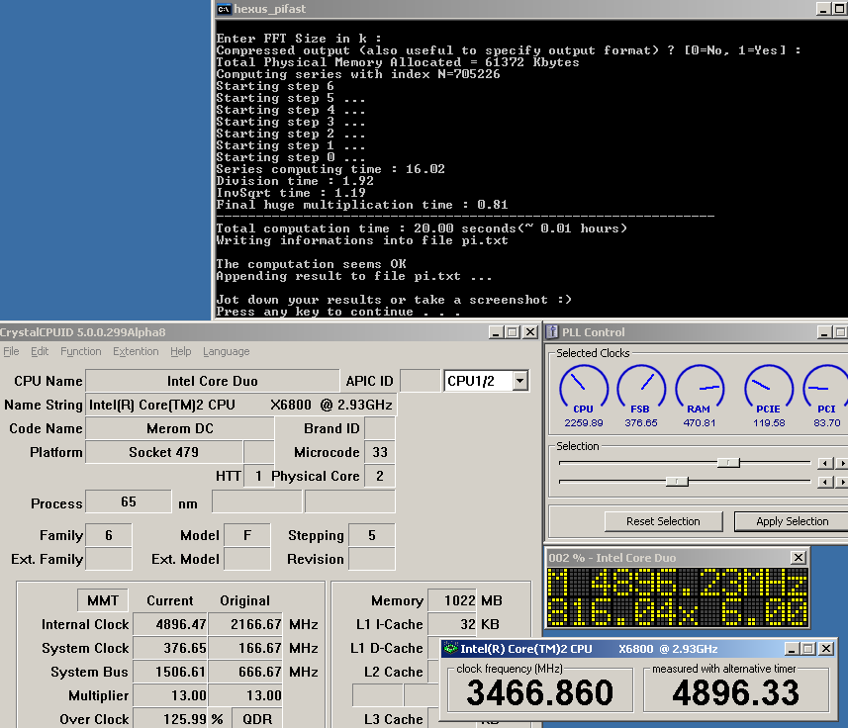Click the RAM clock value 470.81 in PLL Control

[x=700, y=422]
